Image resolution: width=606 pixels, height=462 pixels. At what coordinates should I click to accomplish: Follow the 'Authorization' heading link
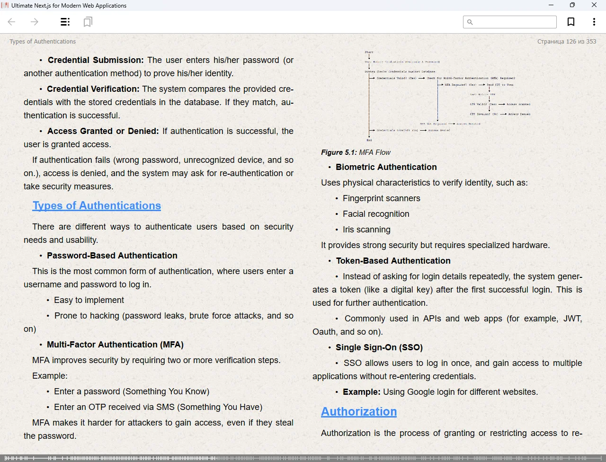pos(359,411)
